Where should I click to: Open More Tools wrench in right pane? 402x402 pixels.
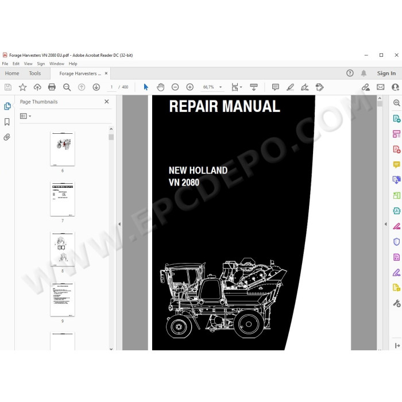coord(396,303)
